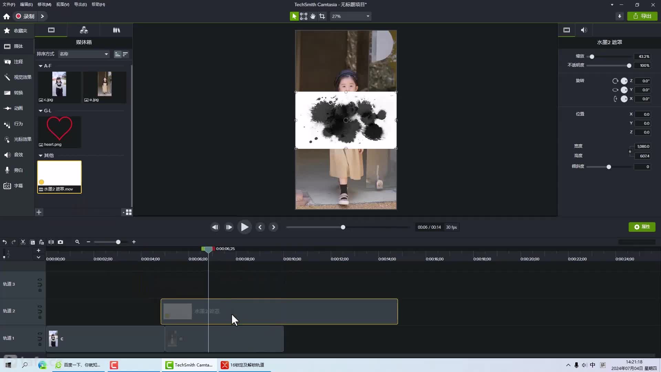Click the snapshot camera icon

(x=61, y=242)
